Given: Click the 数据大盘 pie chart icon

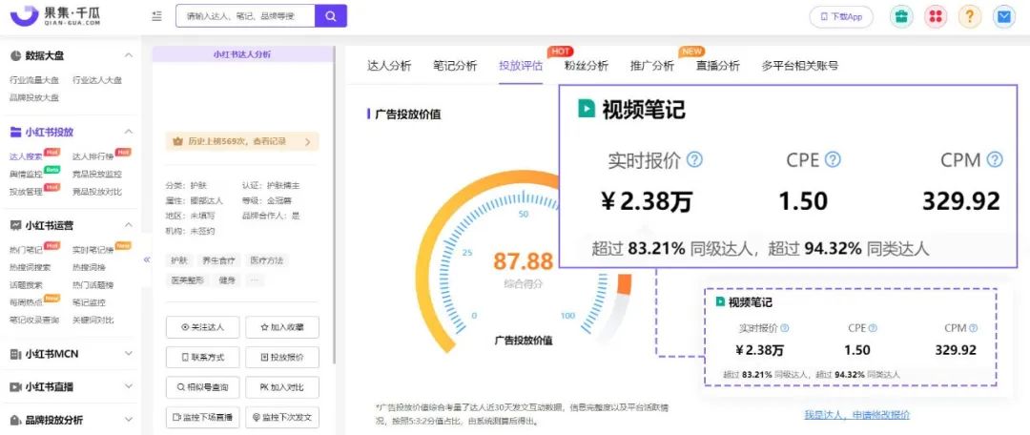Looking at the screenshot, I should pos(15,56).
